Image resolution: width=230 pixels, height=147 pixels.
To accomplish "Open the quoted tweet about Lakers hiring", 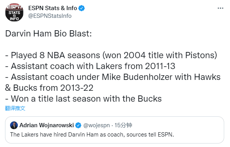I will [115, 130].
